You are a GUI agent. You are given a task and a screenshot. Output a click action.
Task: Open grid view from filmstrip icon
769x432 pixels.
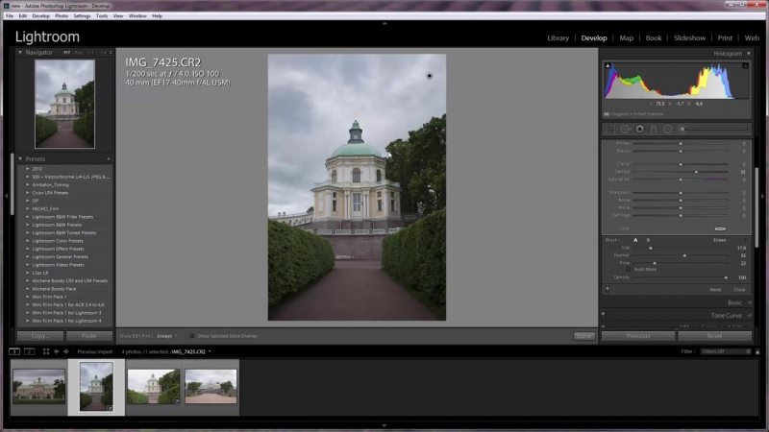coord(46,351)
